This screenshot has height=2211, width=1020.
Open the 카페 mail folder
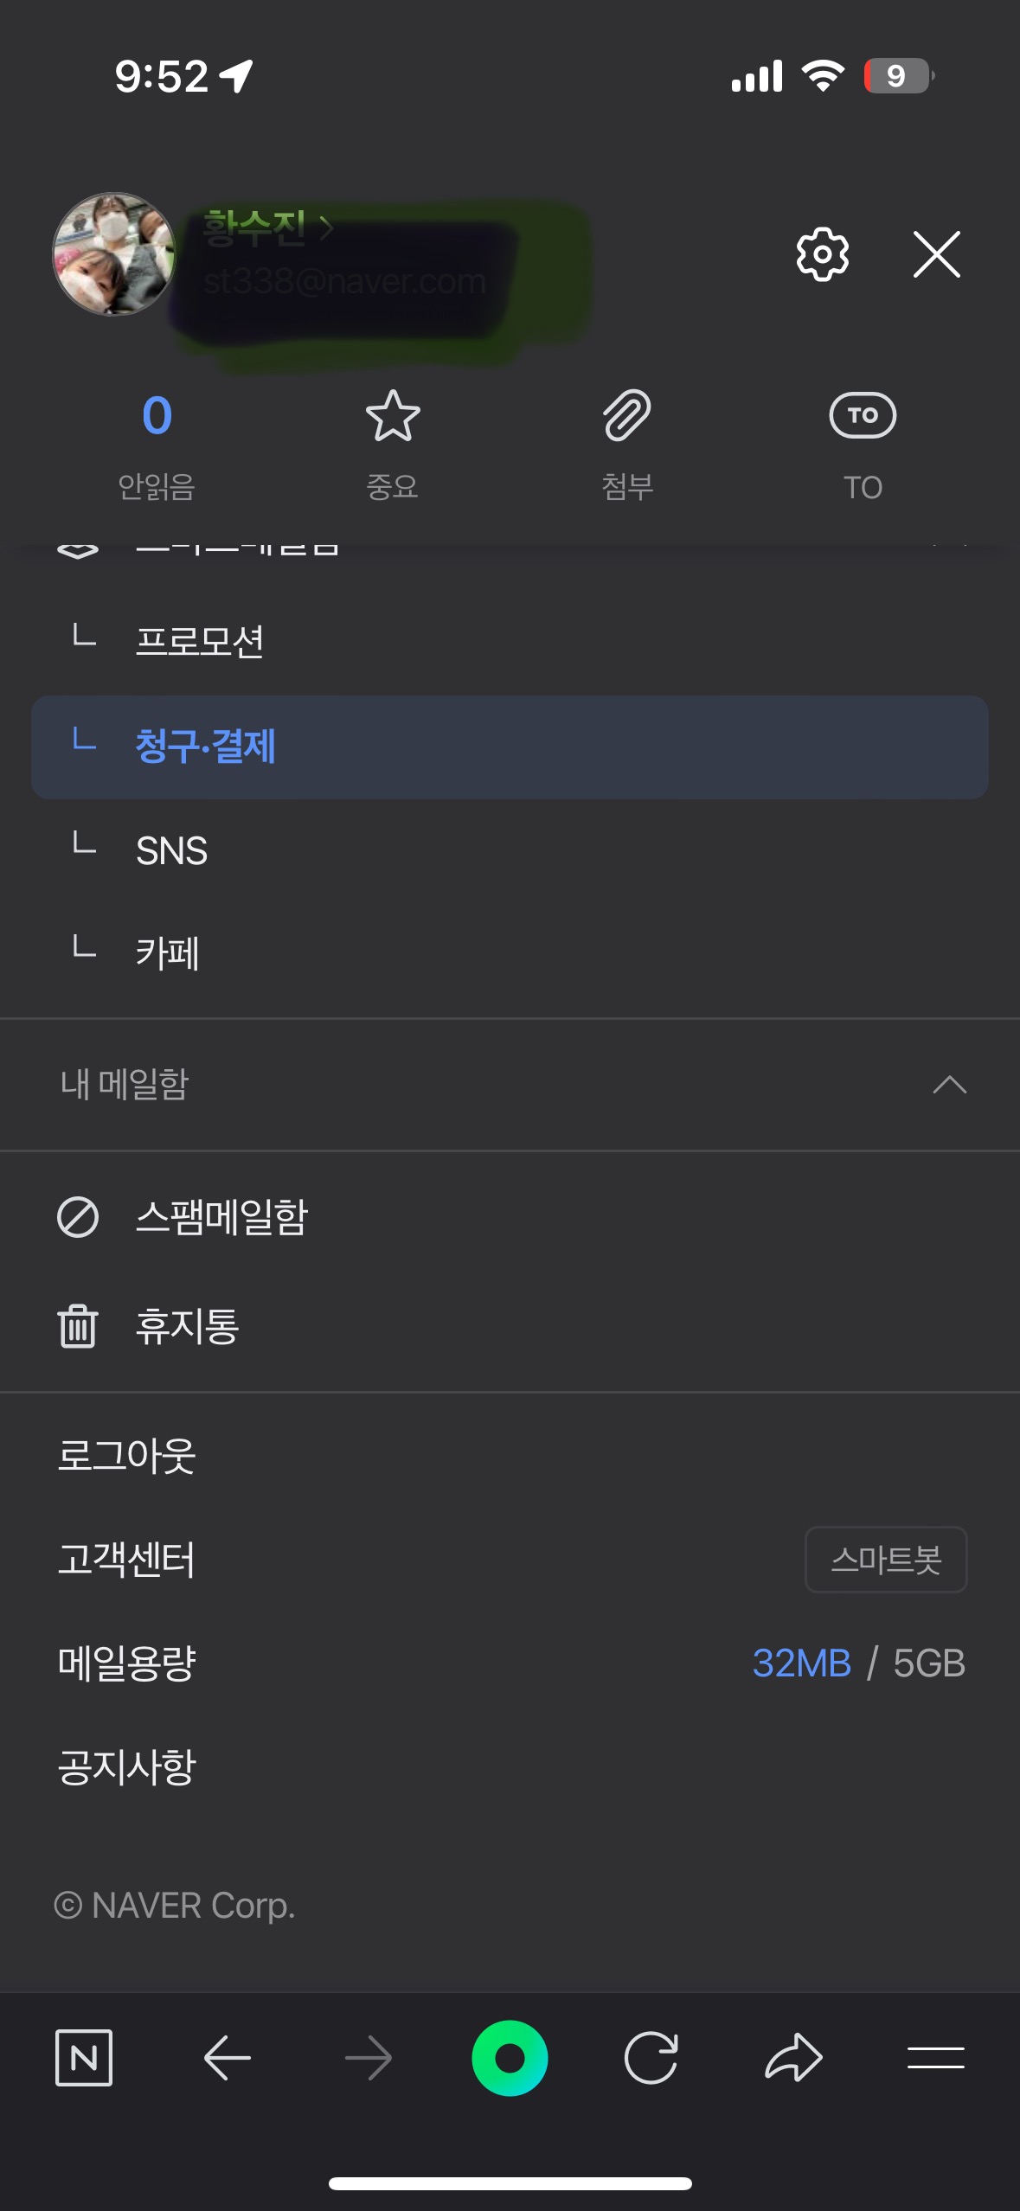(x=168, y=953)
